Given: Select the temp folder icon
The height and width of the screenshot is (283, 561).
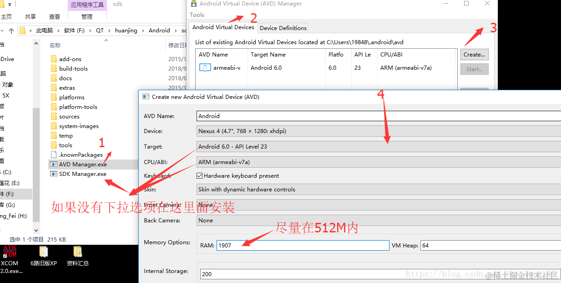Looking at the screenshot, I should point(53,135).
